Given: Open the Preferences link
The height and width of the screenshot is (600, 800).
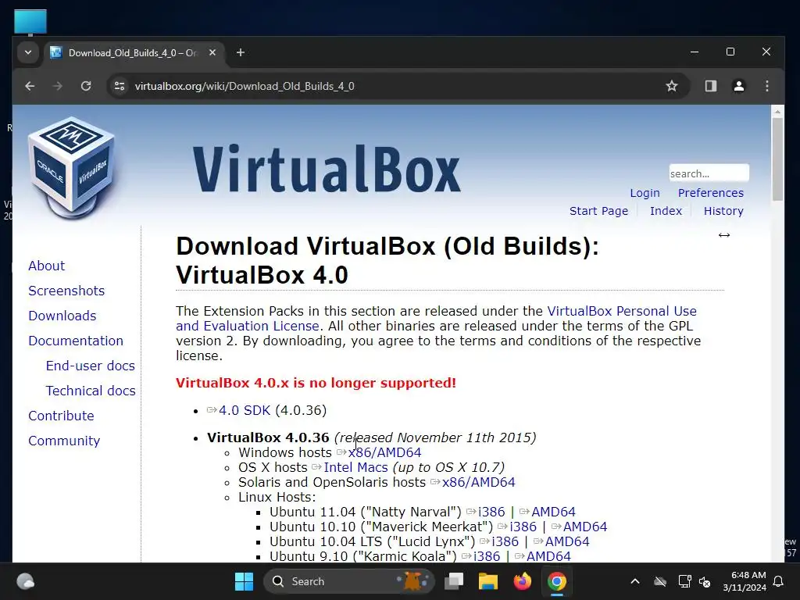Looking at the screenshot, I should (x=711, y=193).
